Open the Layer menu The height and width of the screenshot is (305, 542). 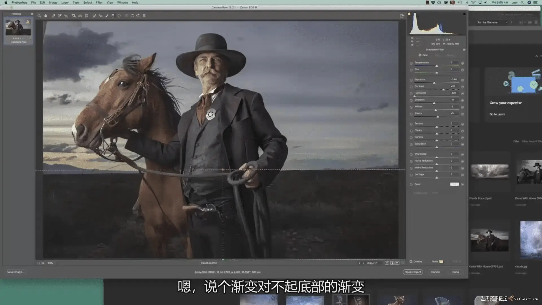pos(65,3)
